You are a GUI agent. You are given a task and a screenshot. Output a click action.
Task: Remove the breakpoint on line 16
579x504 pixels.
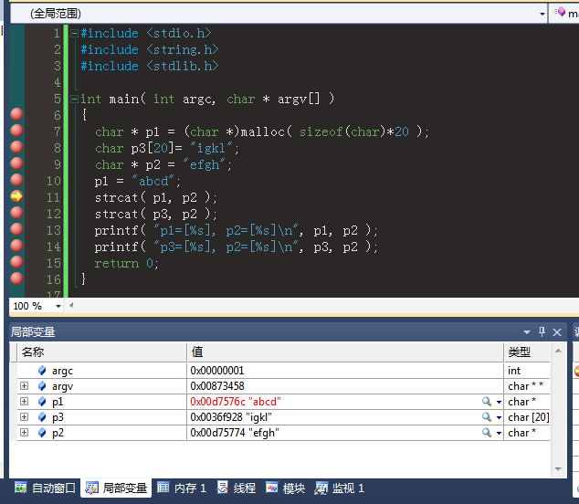(x=16, y=278)
